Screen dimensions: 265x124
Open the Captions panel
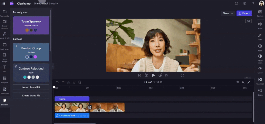click(x=260, y=14)
